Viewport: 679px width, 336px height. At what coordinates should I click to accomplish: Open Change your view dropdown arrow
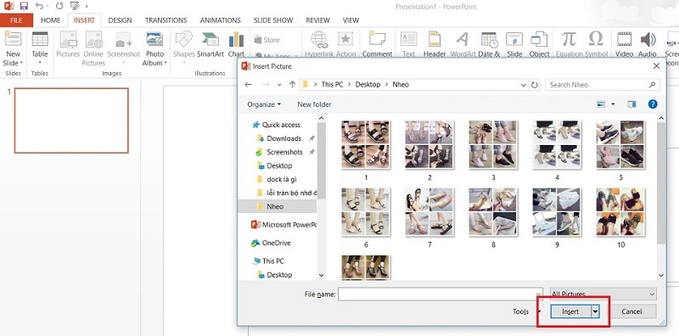pyautogui.click(x=613, y=104)
